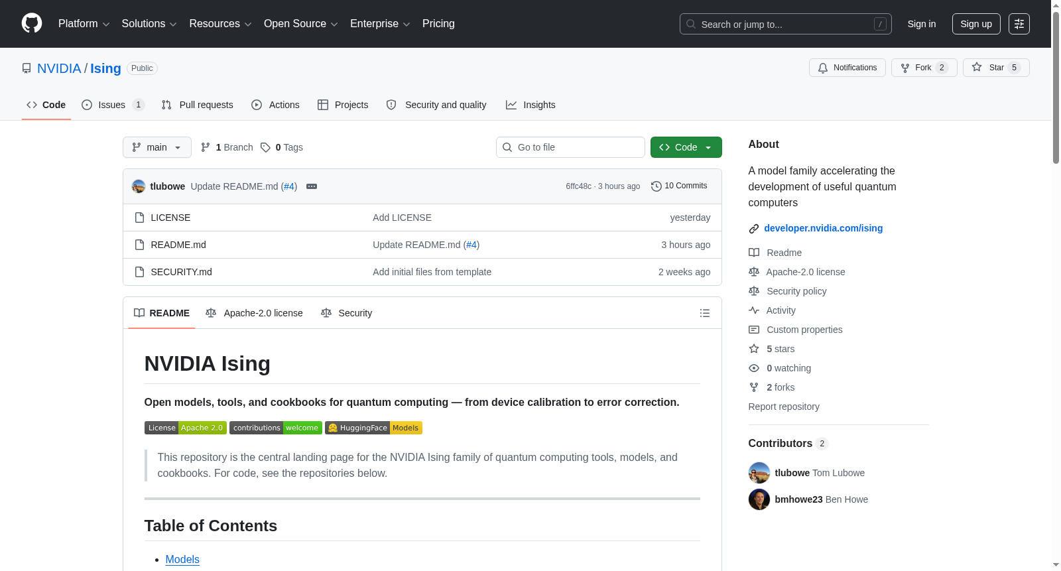Click the fork icon beside 2 forks
1061x571 pixels.
(754, 387)
